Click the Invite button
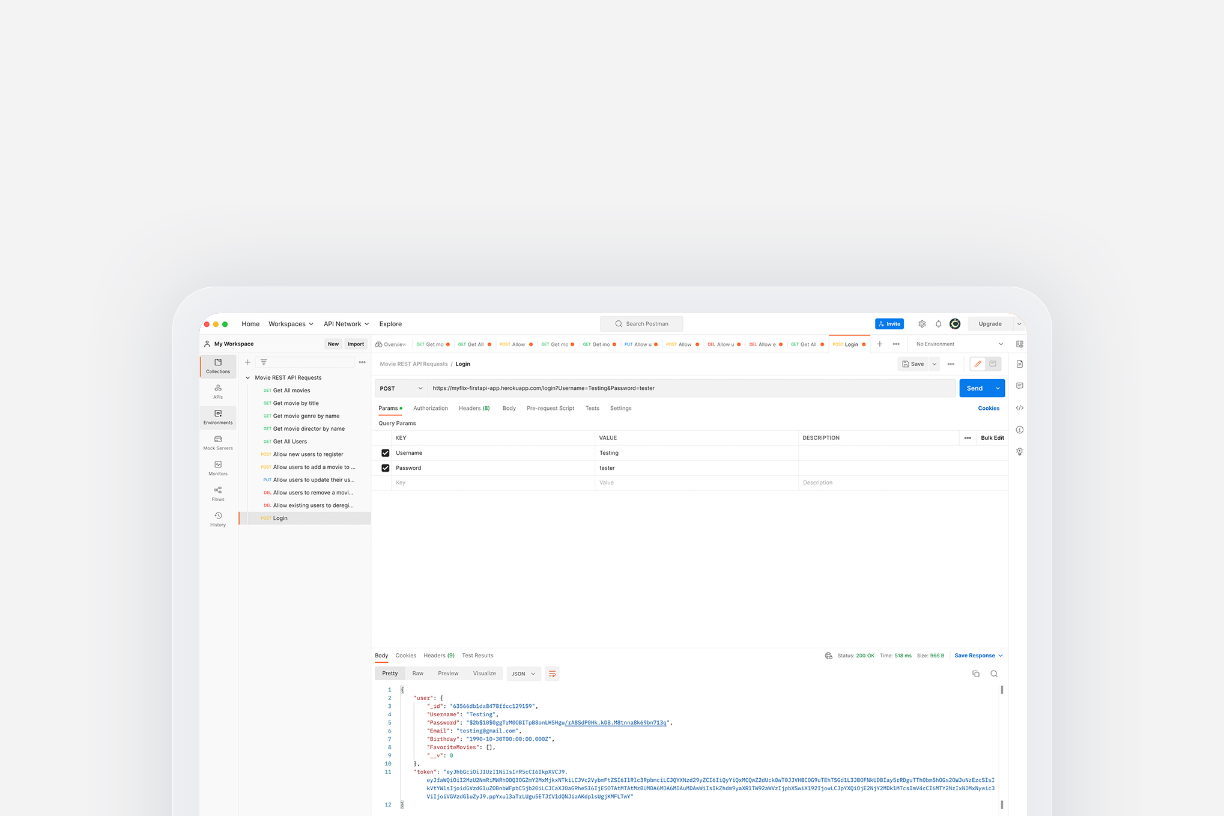This screenshot has height=816, width=1224. pyautogui.click(x=889, y=324)
